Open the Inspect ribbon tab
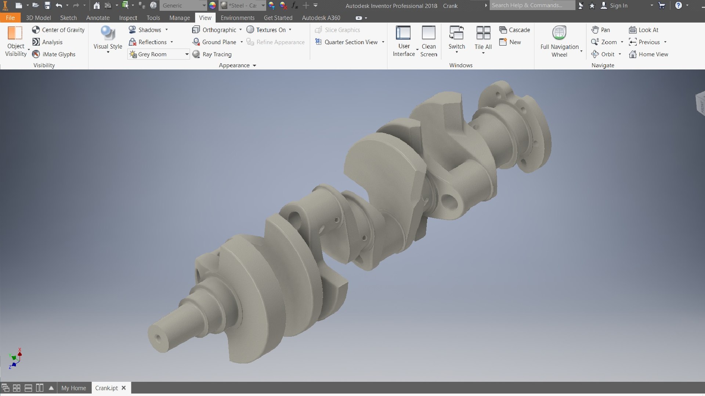The height and width of the screenshot is (396, 705). click(128, 18)
